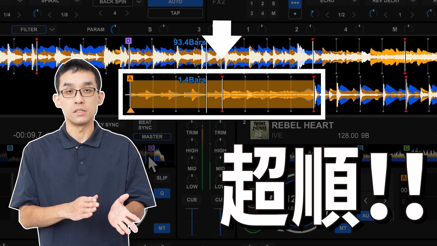
Task: Click the filter knob labeled S
Action: point(163,29)
